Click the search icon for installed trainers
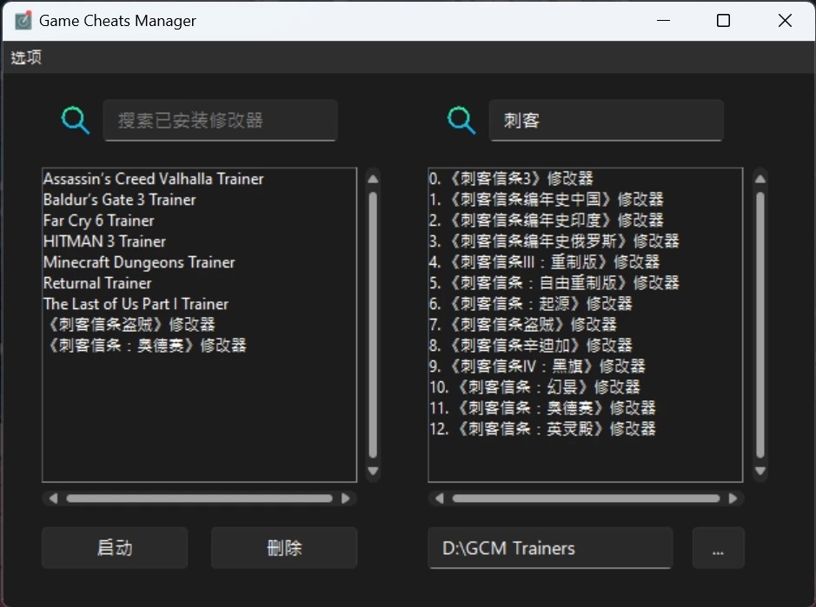This screenshot has width=816, height=607. [76, 121]
